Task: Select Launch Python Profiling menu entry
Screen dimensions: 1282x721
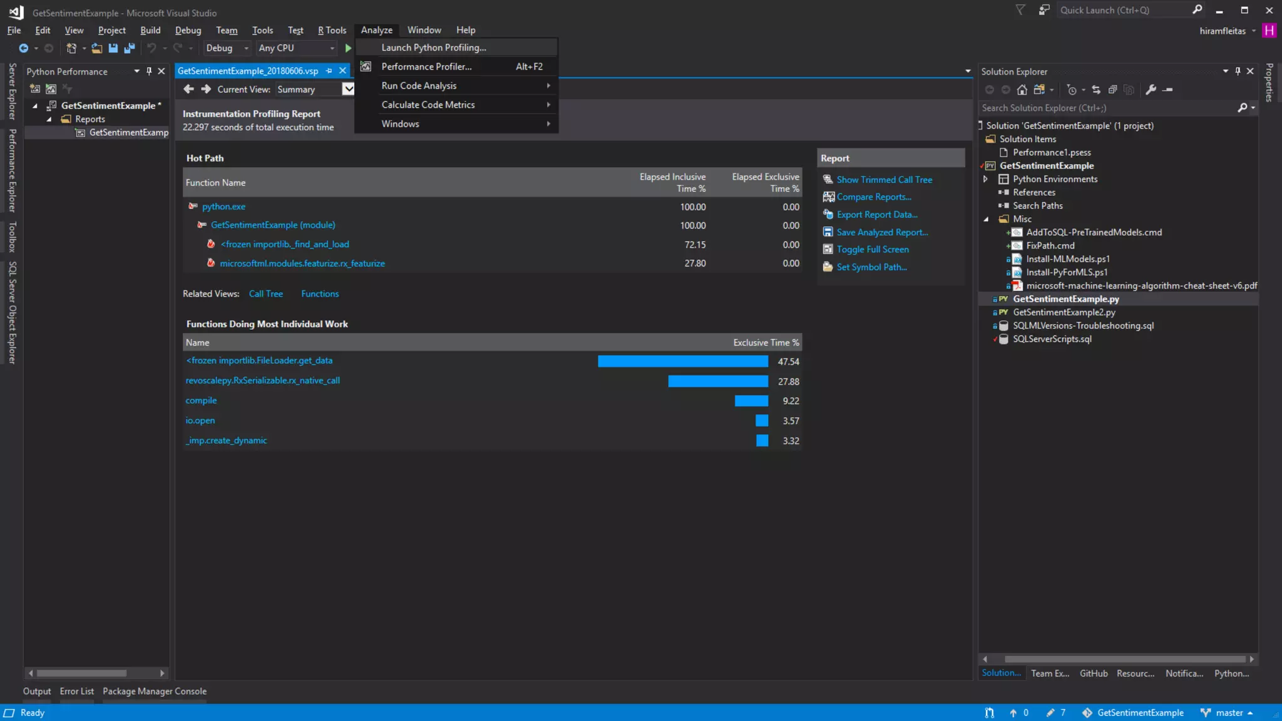Action: click(456, 48)
